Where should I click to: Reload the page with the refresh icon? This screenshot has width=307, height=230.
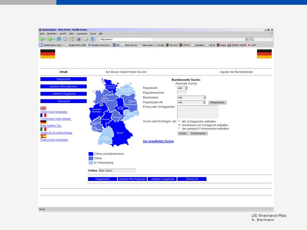coord(59,39)
